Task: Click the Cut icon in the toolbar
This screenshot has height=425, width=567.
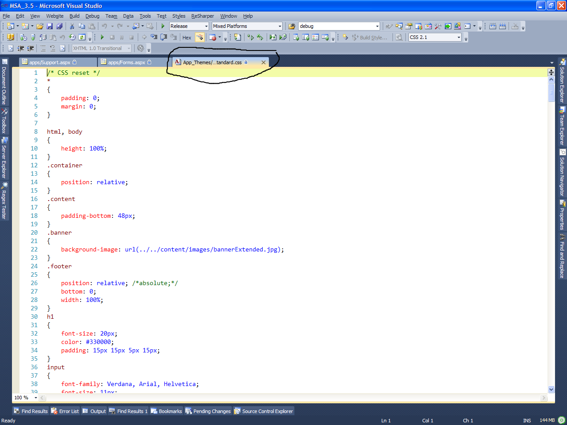Action: [72, 26]
